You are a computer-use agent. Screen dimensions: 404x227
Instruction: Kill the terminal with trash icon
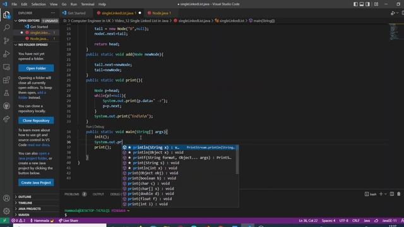(x=399, y=194)
